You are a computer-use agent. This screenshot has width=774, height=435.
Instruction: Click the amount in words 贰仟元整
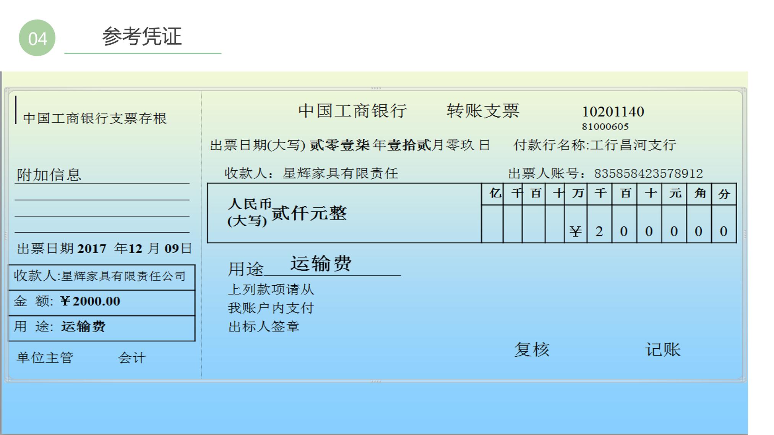309,213
